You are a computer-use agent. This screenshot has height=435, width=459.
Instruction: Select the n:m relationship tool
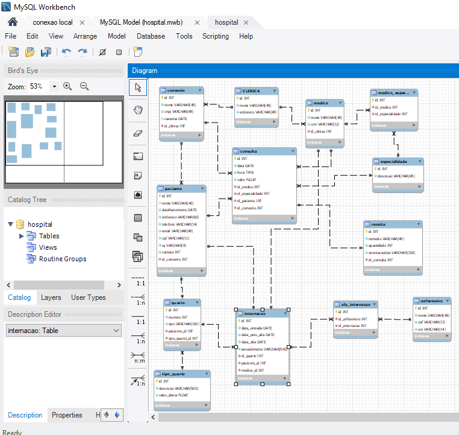pyautogui.click(x=138, y=358)
